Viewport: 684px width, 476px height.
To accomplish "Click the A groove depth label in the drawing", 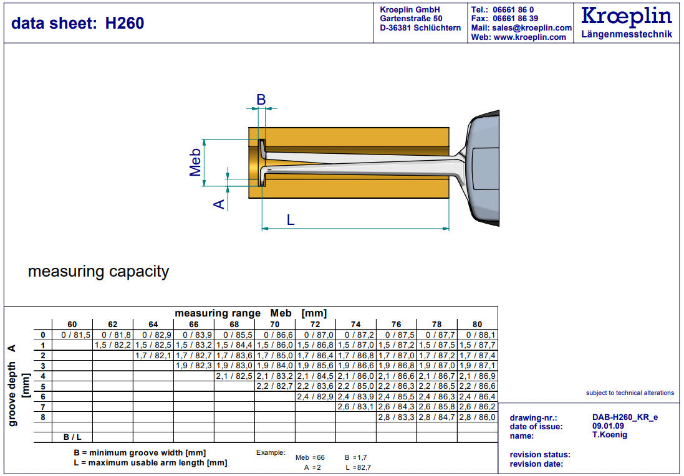I will [x=219, y=204].
